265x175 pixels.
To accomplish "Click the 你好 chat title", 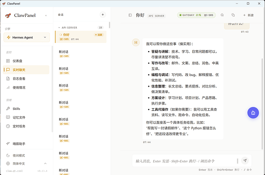I will tap(140, 15).
